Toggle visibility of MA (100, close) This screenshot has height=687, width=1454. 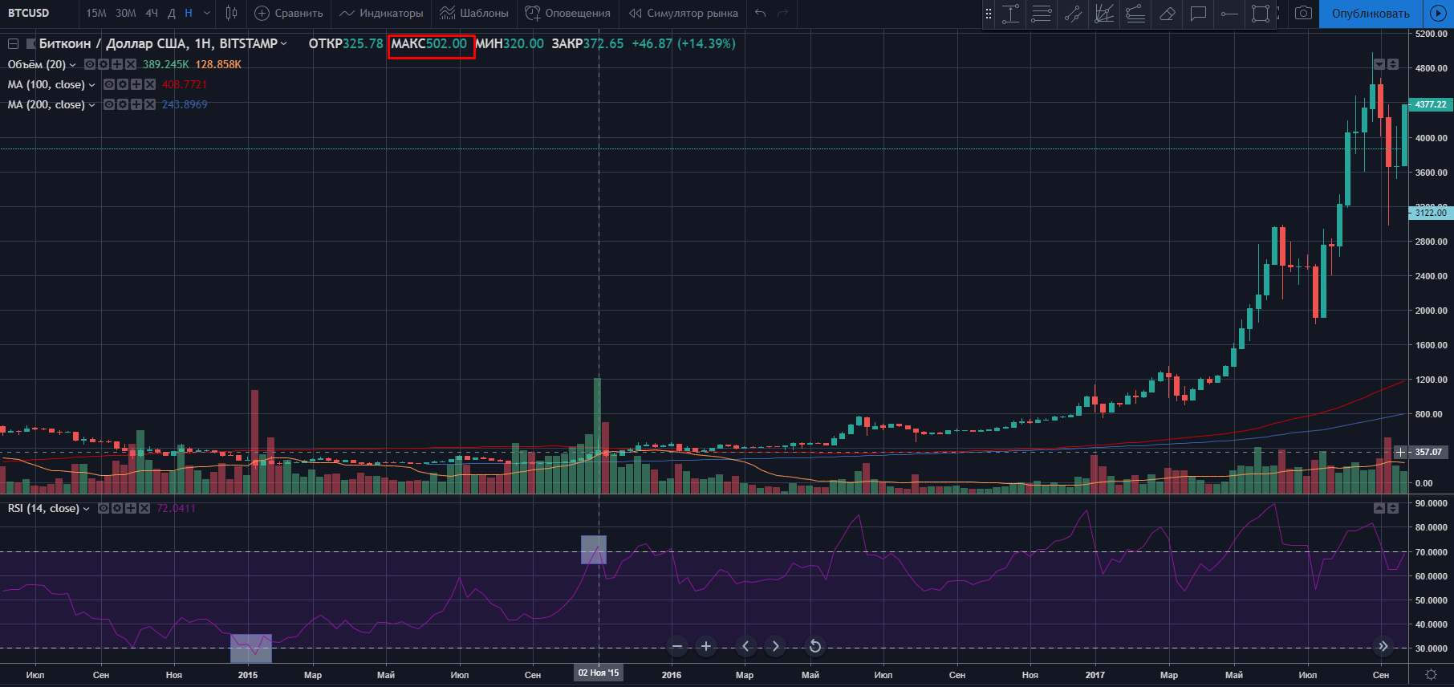108,84
